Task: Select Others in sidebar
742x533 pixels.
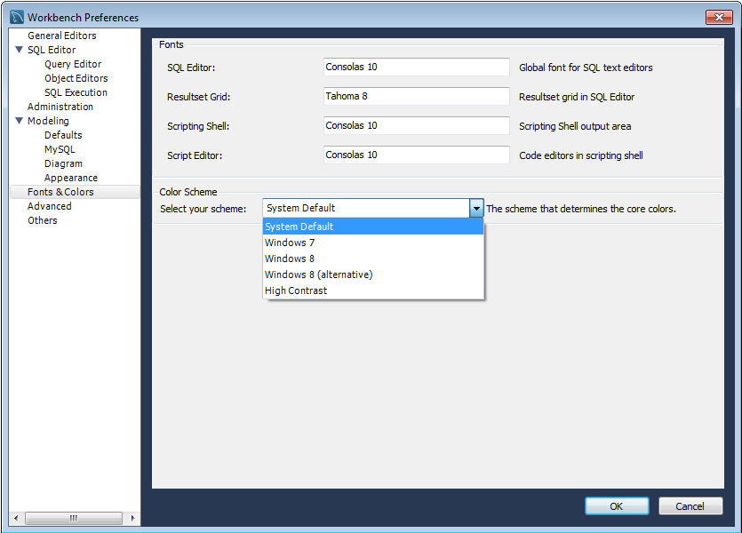Action: pyautogui.click(x=42, y=220)
